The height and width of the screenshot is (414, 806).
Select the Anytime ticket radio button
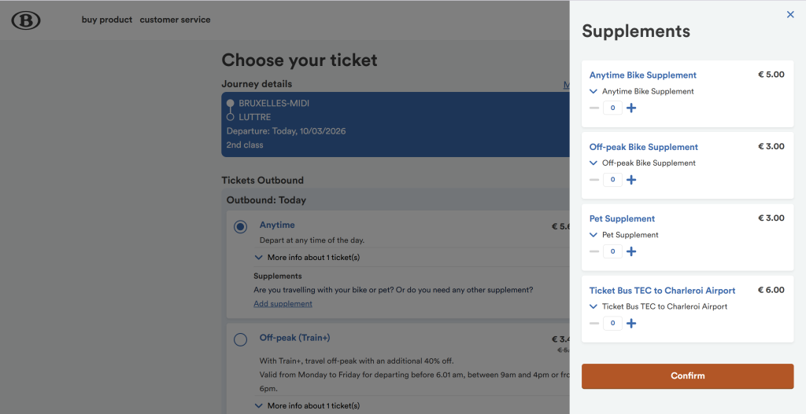pos(240,227)
